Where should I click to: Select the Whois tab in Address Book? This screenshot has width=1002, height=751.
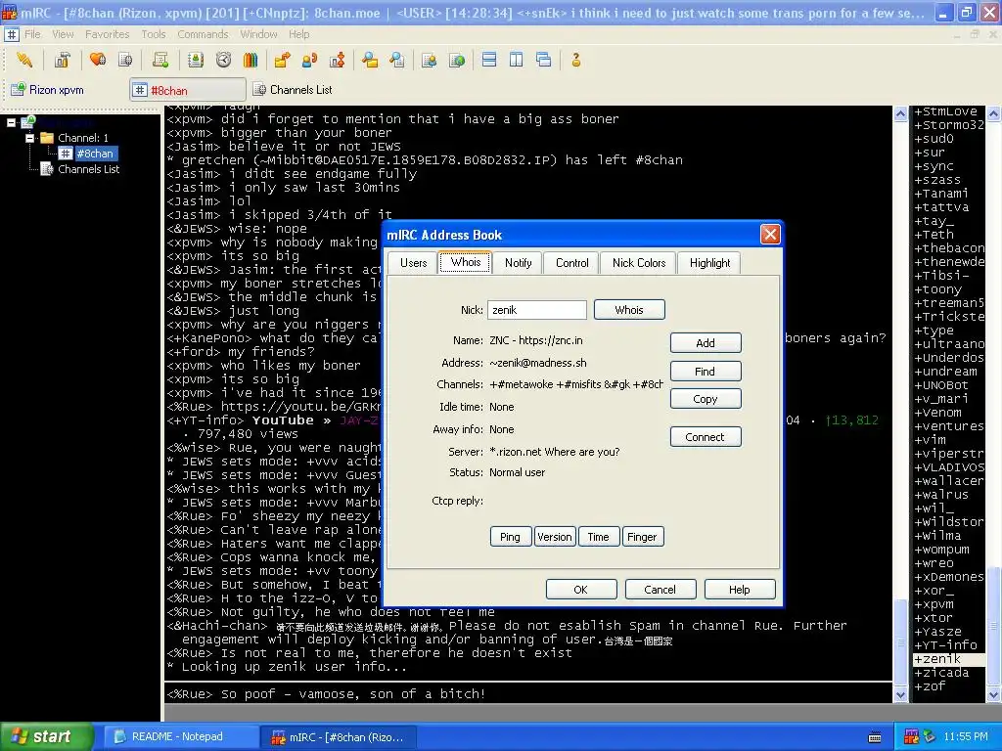[x=465, y=262]
